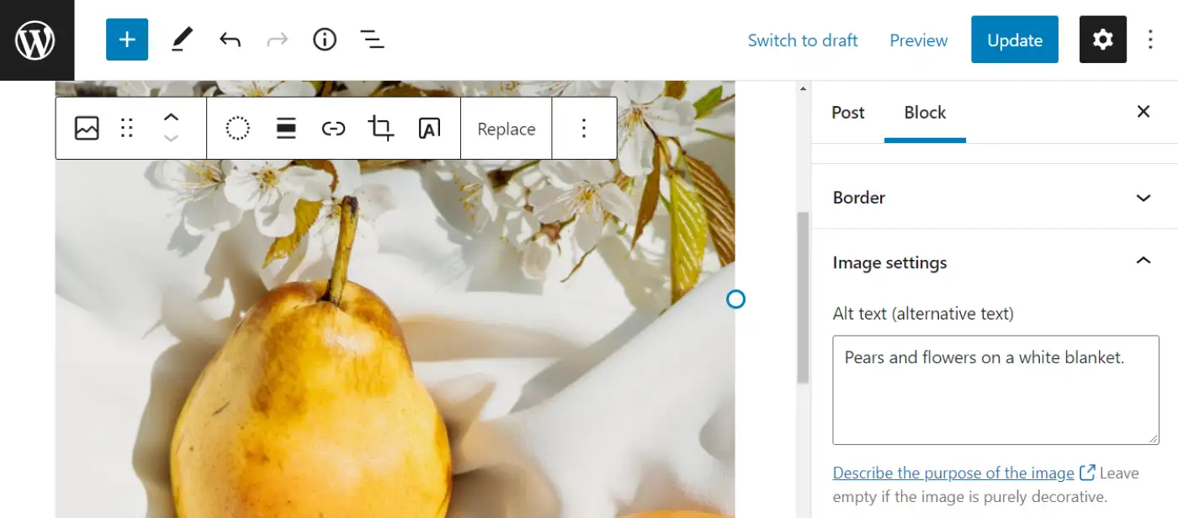
Task: Switch the post to draft
Action: [803, 40]
